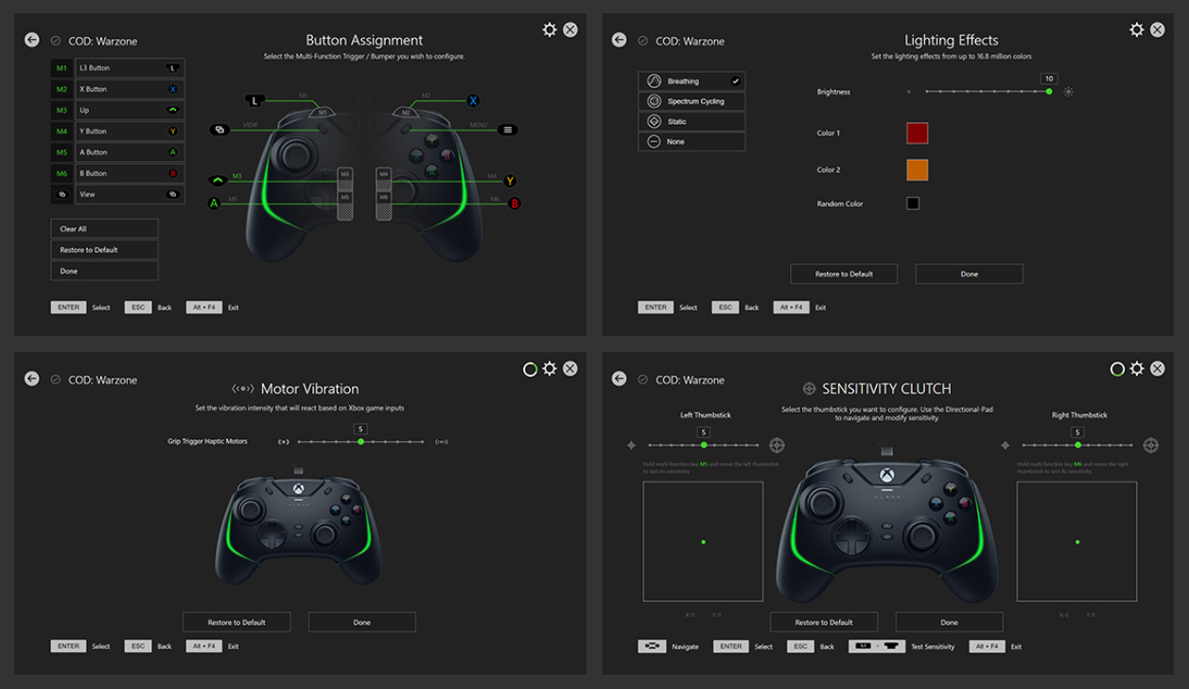Click the Clear All button
Image resolution: width=1189 pixels, height=689 pixels.
tap(104, 229)
